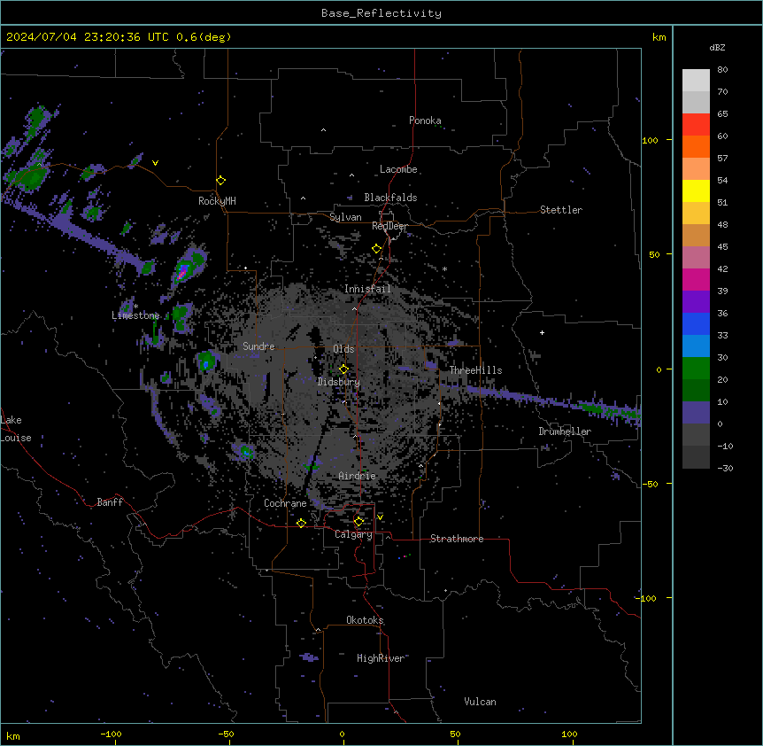Select the Didsbury label
The image size is (763, 746).
coord(339,382)
